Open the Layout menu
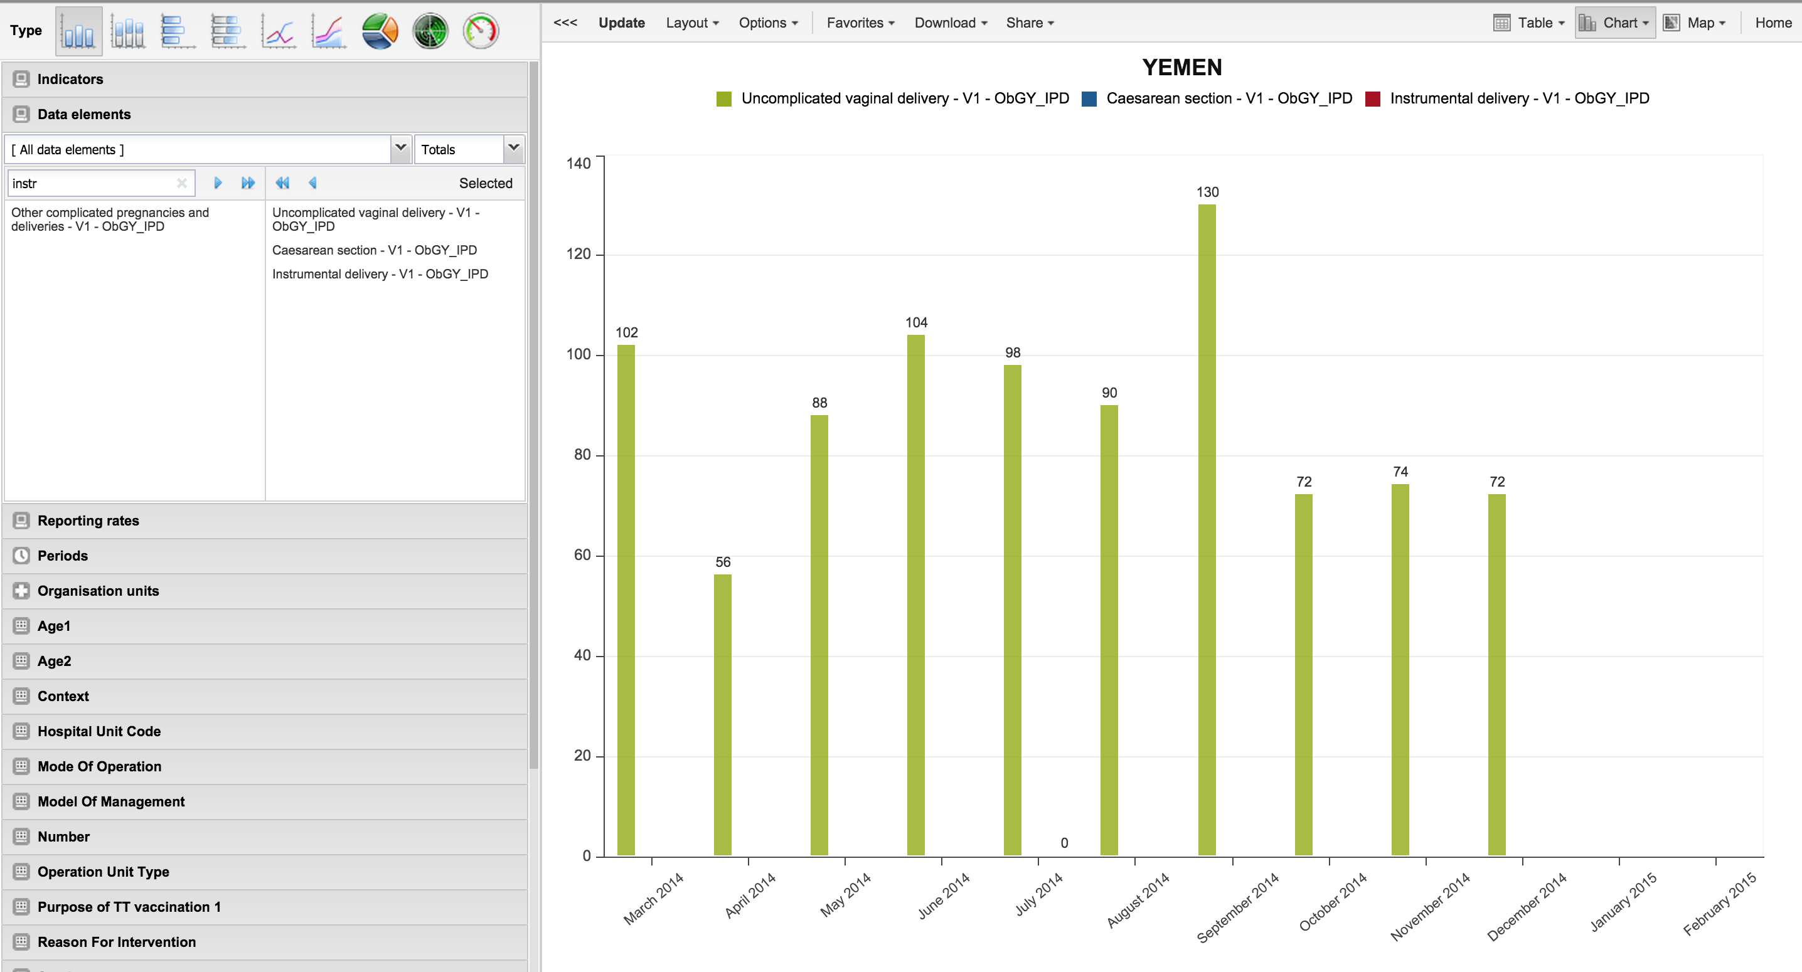Screen dimensions: 1802x972 [692, 23]
